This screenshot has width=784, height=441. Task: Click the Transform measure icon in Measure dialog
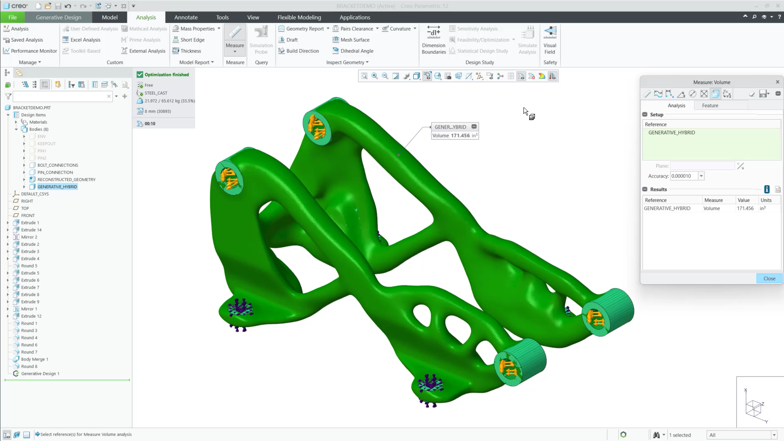click(x=727, y=94)
